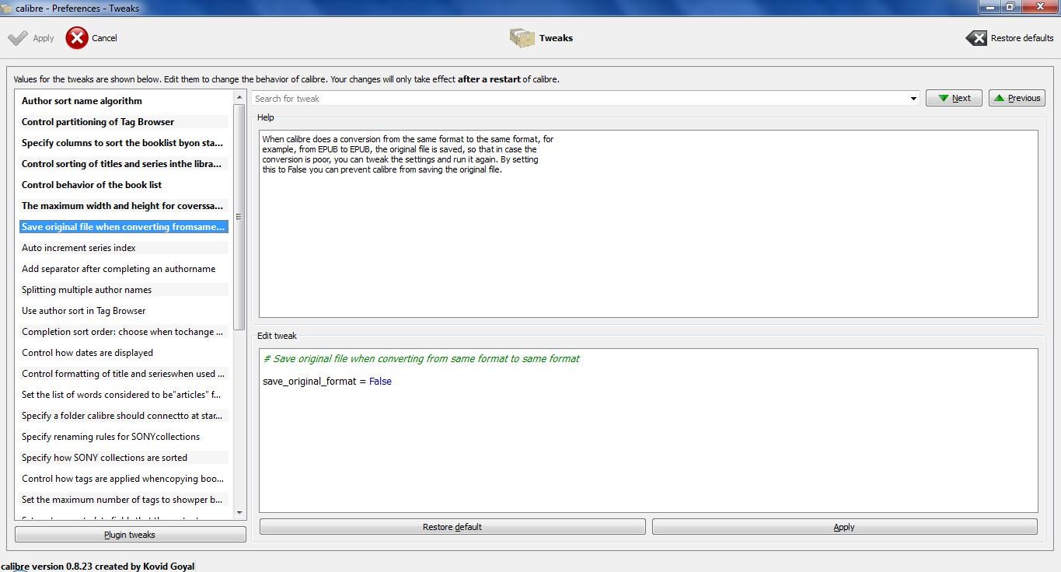Viewport: 1061px width, 572px height.
Task: Click the save_original_format variable name in editor
Action: coord(309,382)
